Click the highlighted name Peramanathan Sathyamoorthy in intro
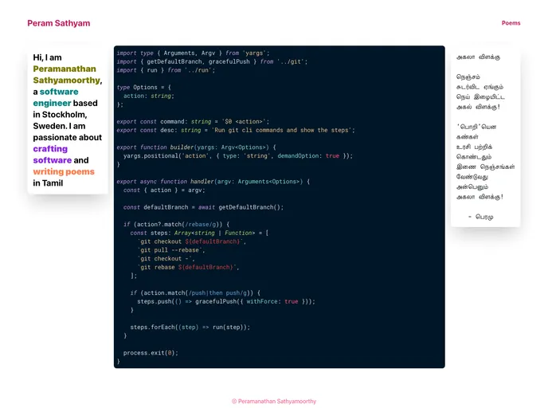548x408 pixels. [67, 75]
